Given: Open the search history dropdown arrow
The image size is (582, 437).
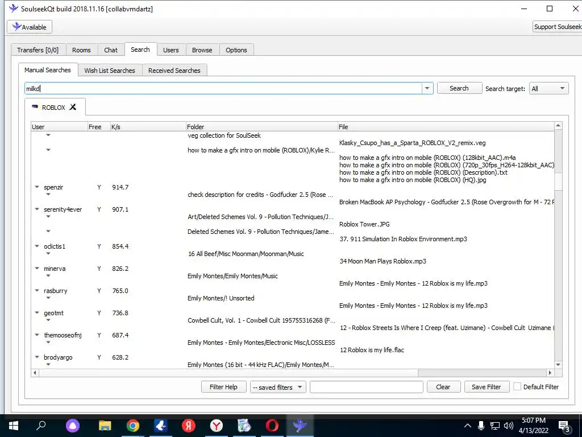Looking at the screenshot, I should (427, 88).
